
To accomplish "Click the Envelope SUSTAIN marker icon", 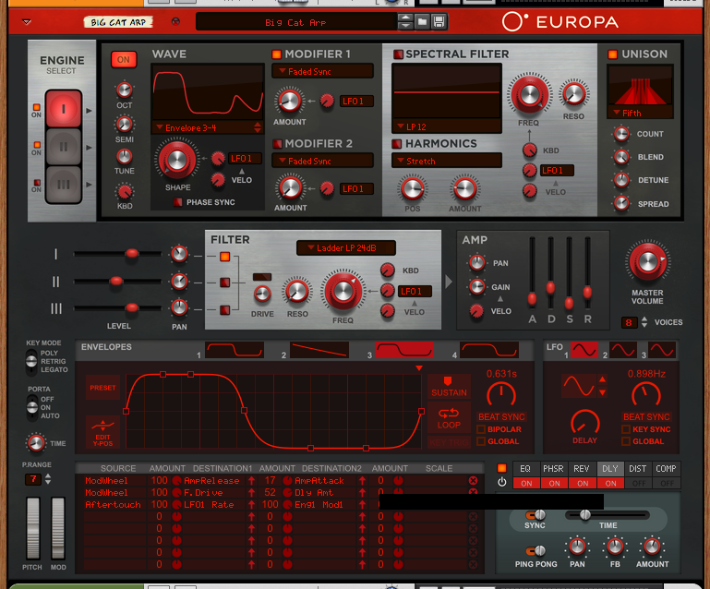I will [x=449, y=387].
